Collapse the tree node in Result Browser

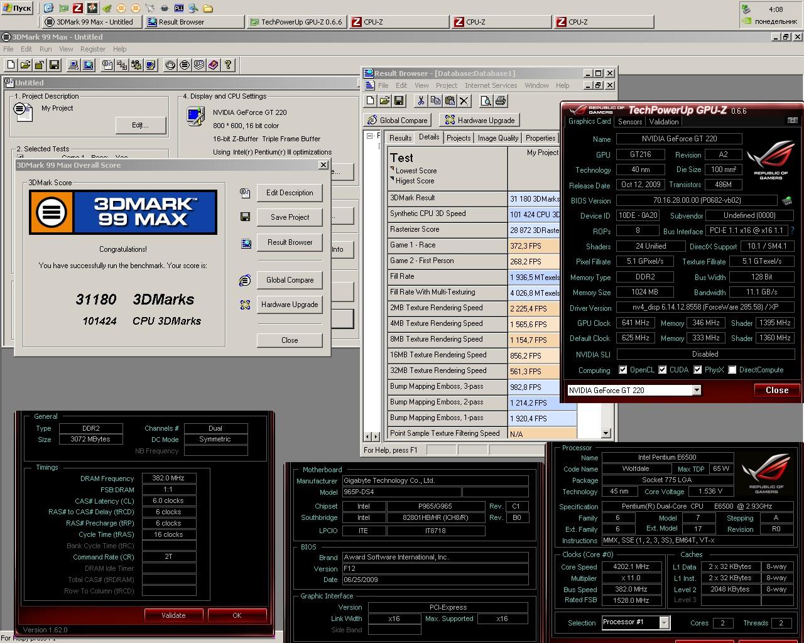370,136
